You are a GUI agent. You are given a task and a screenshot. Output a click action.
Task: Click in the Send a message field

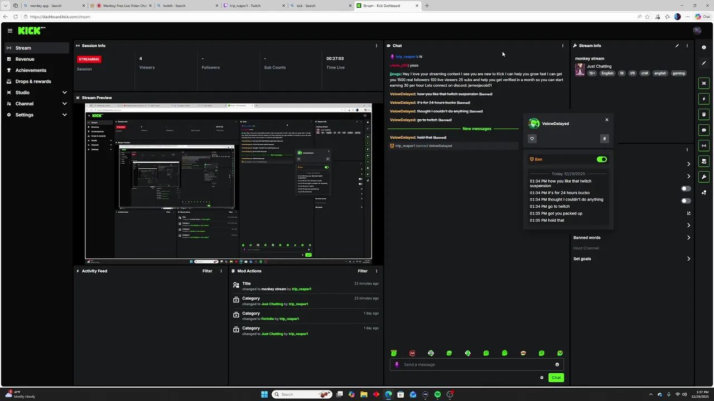pyautogui.click(x=477, y=365)
